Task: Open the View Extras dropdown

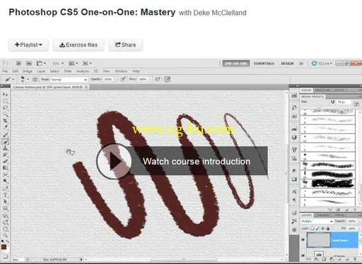Action: tap(41, 64)
